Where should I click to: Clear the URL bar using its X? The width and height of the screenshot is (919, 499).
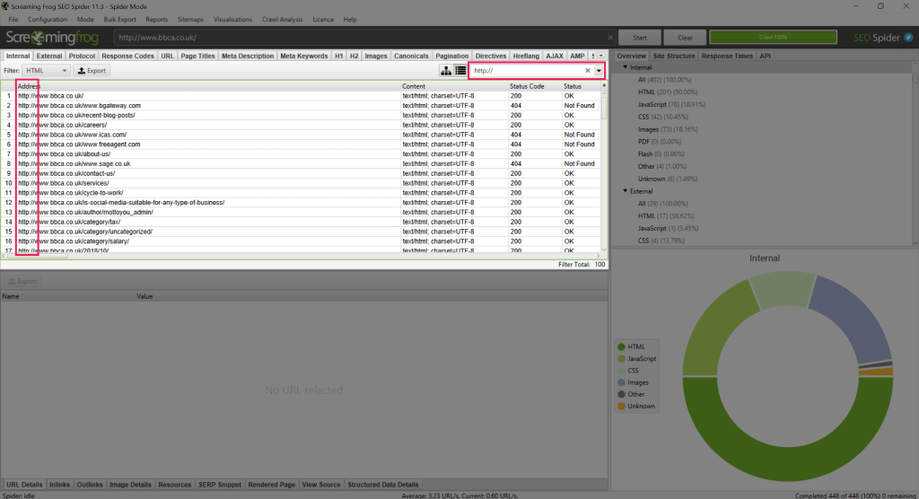click(x=610, y=38)
